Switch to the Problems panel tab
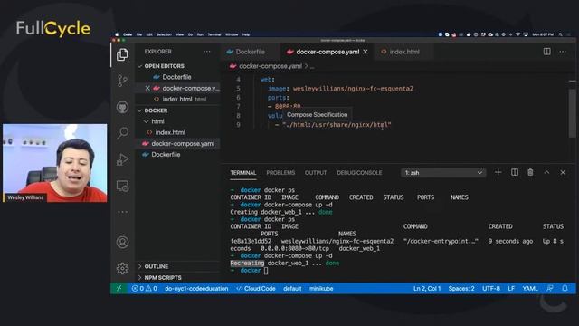Screen dimensions: 579x326 point(280,173)
